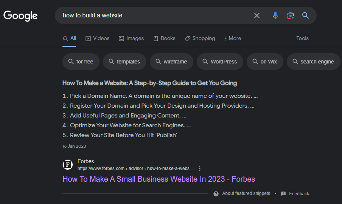Select the Shopping tab
Screen dimensions: 342x204
200,39
